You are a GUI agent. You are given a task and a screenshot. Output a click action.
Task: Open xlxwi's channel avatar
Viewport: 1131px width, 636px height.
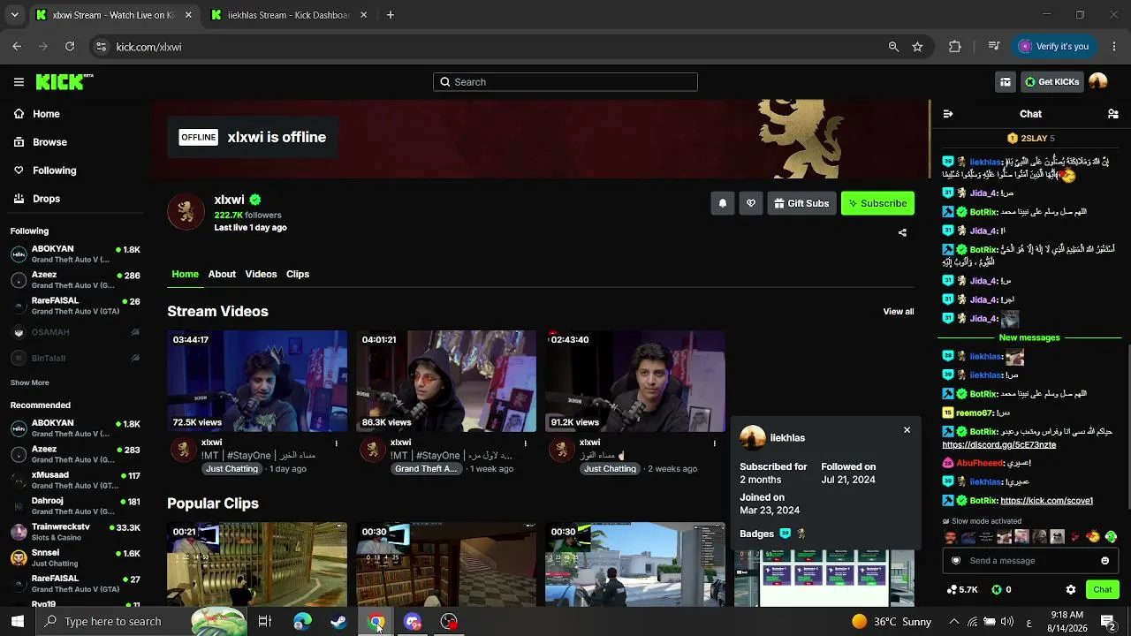(x=186, y=212)
